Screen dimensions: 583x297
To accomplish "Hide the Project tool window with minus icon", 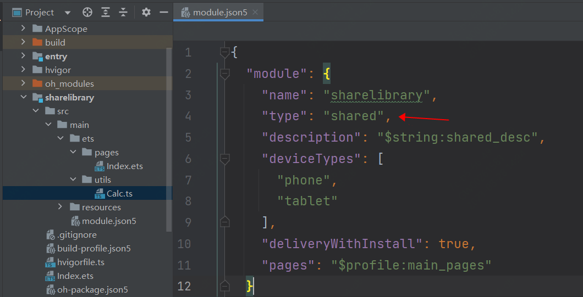I will 163,12.
